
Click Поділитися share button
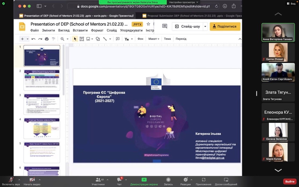[225, 27]
